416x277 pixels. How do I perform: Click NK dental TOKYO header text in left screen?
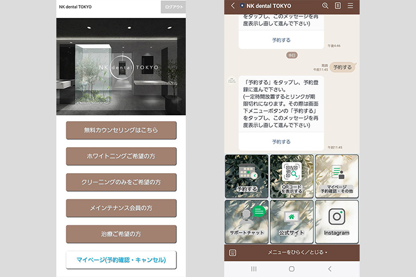[x=75, y=7]
